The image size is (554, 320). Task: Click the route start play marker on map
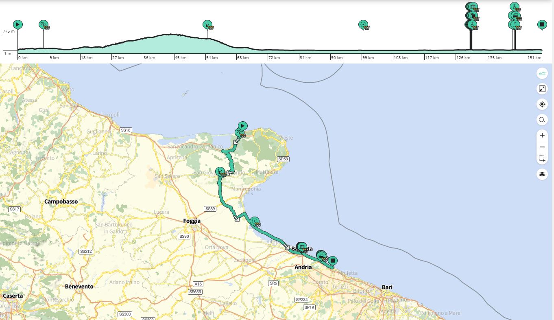pos(242,126)
